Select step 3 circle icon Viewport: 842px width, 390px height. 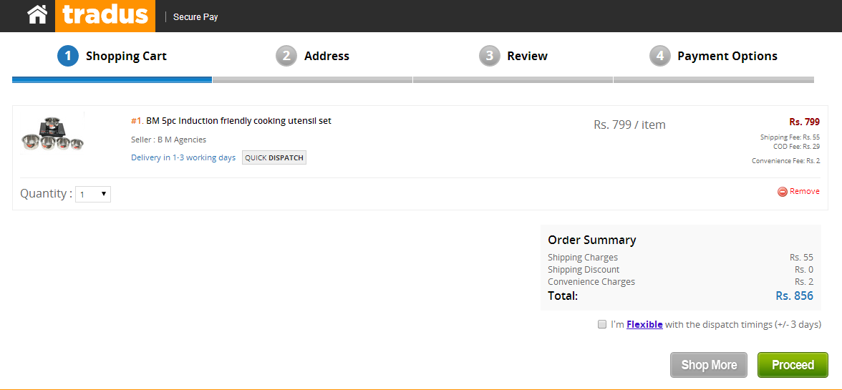coord(489,56)
